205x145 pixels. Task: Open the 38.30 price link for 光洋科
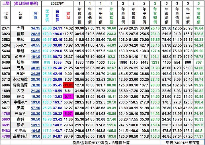click(35, 113)
